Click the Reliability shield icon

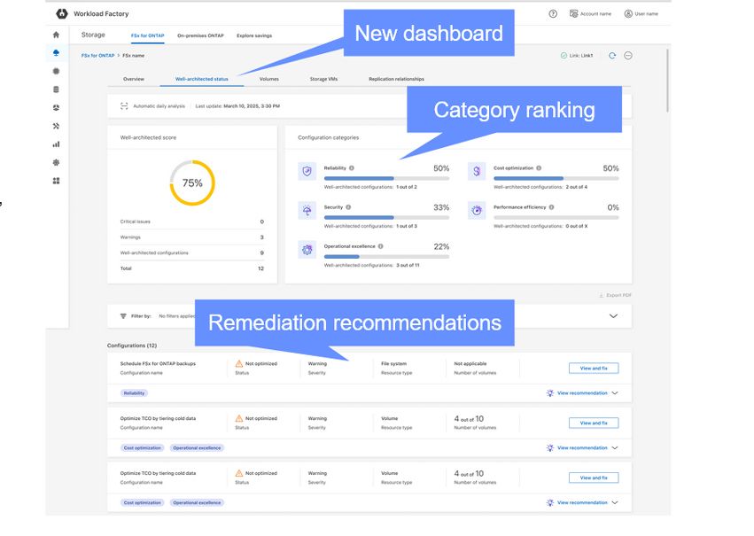click(x=307, y=171)
